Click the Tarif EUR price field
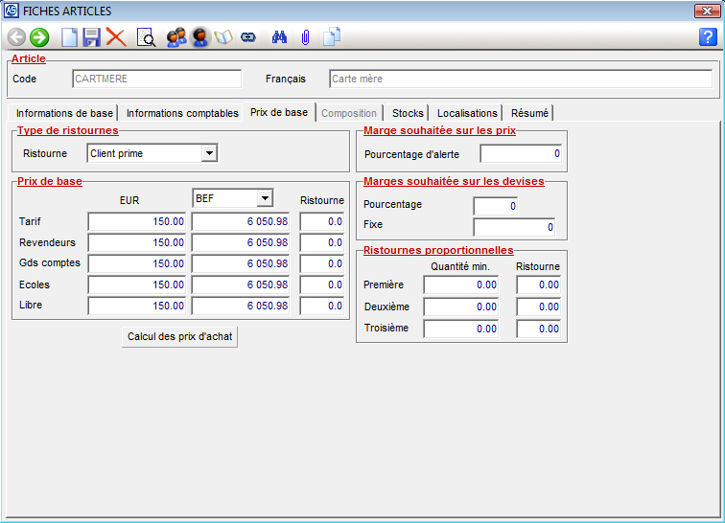Viewport: 725px width, 523px height. 136,222
